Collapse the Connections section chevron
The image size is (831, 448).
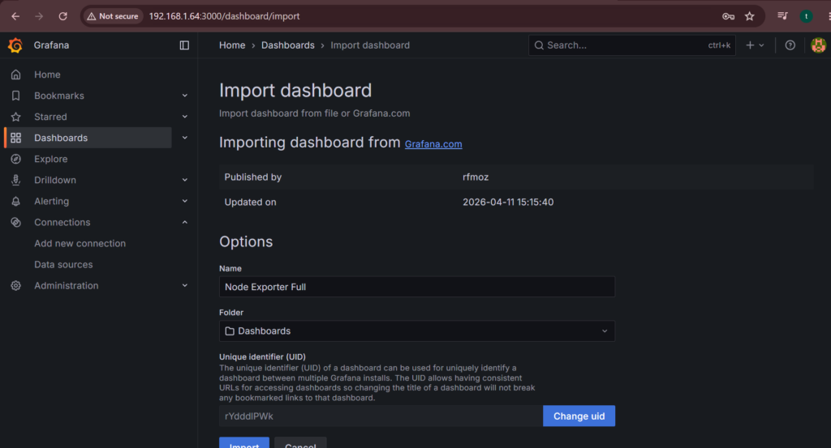185,223
